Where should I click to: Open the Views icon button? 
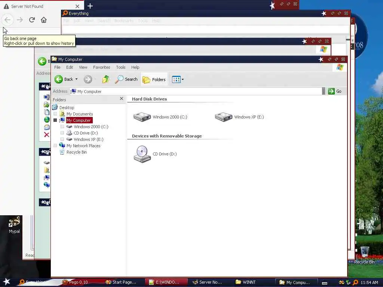tap(176, 79)
